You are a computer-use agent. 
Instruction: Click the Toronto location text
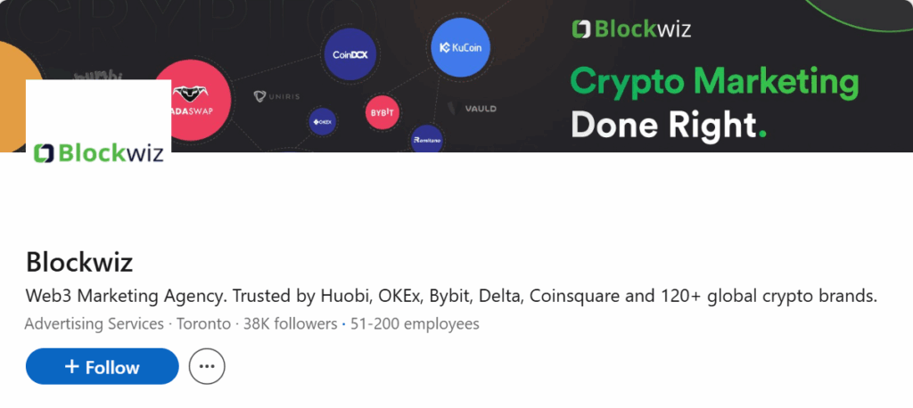204,324
